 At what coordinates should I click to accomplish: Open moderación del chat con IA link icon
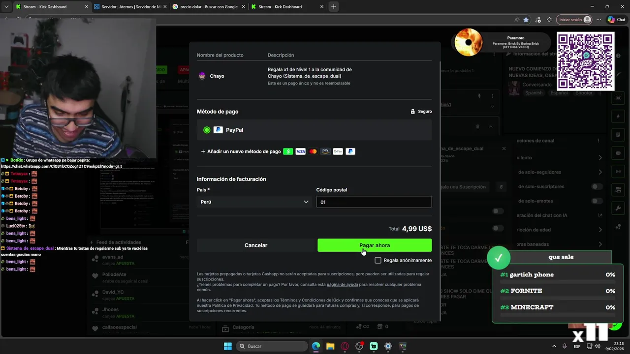[600, 215]
